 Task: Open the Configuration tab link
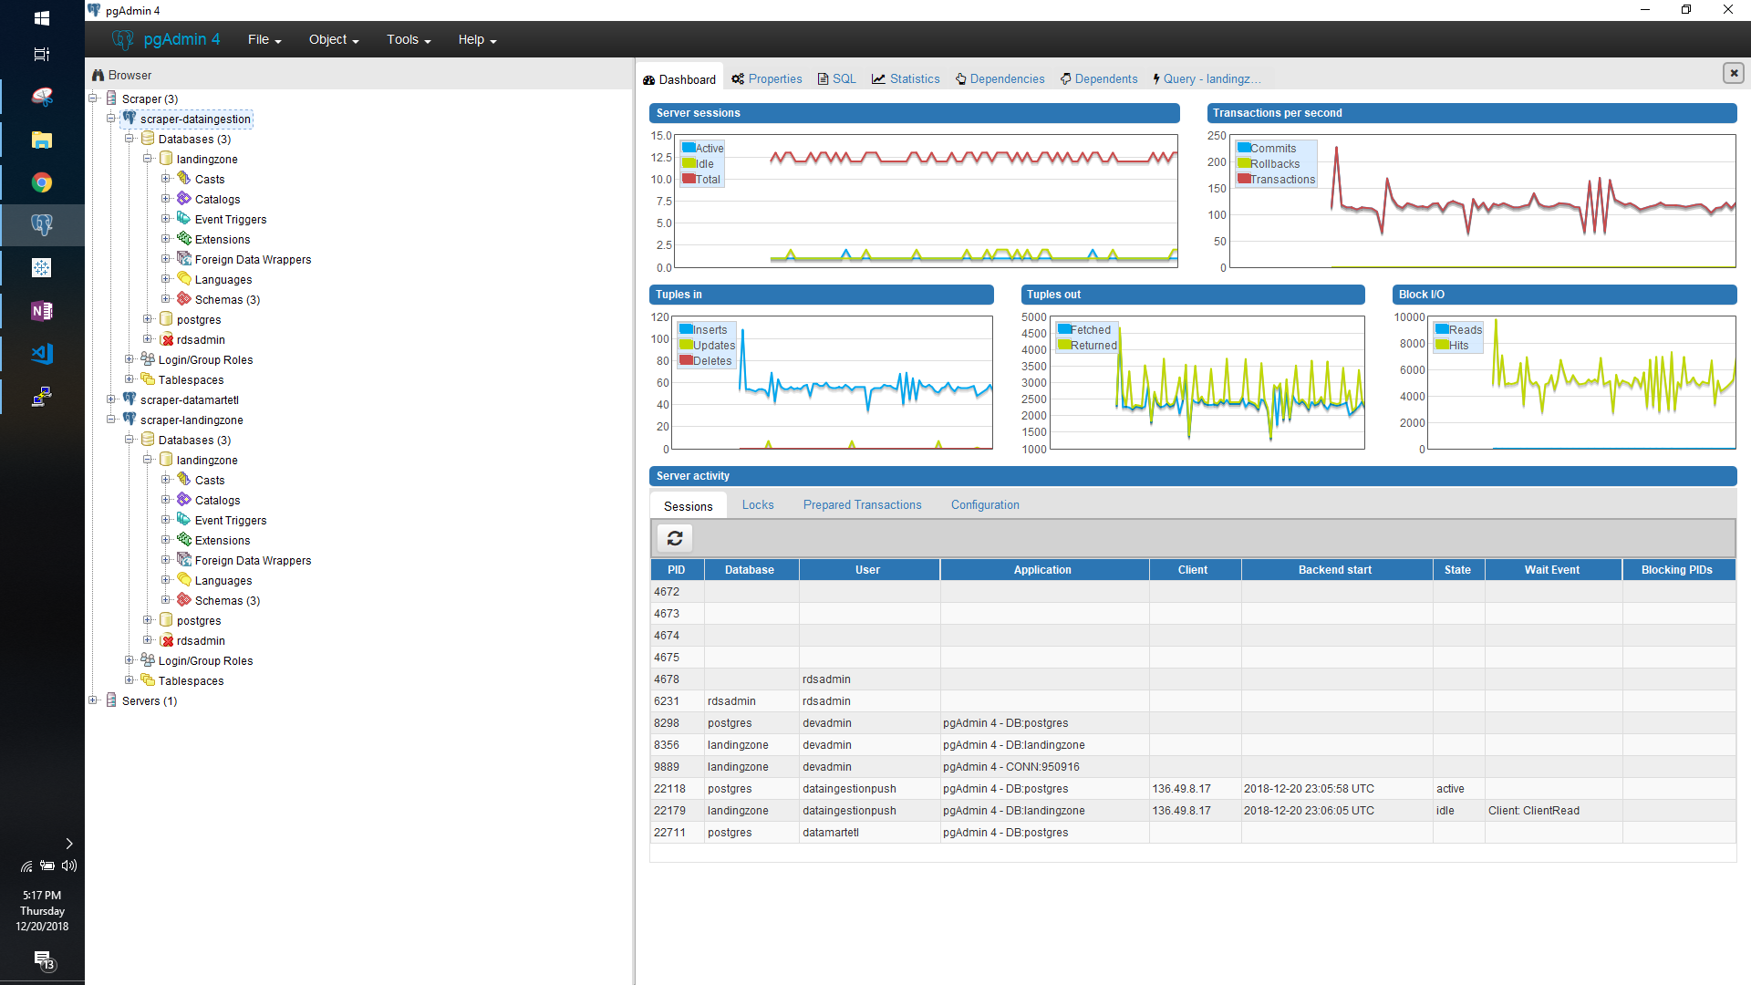click(x=985, y=505)
